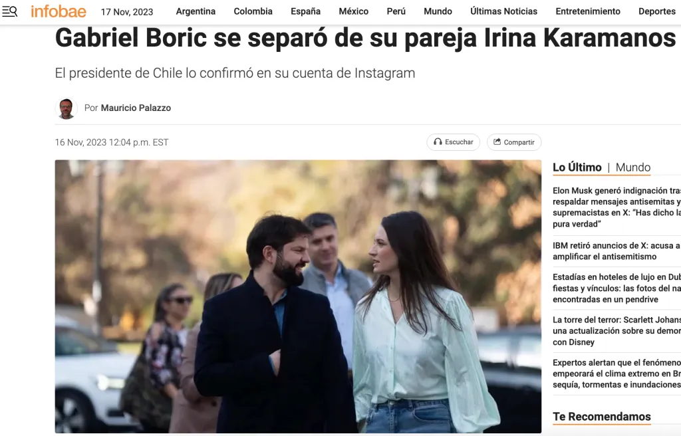Open the Entretenimiento section
The width and height of the screenshot is (681, 436).
[x=588, y=11]
